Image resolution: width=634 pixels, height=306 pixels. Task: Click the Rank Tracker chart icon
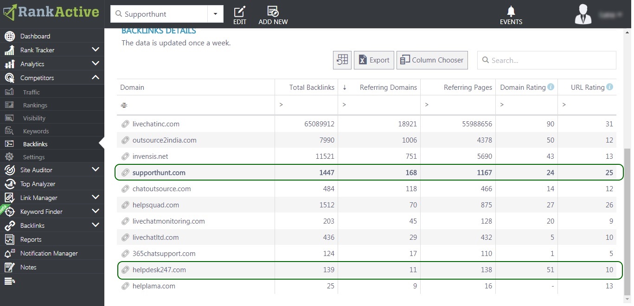coord(9,50)
